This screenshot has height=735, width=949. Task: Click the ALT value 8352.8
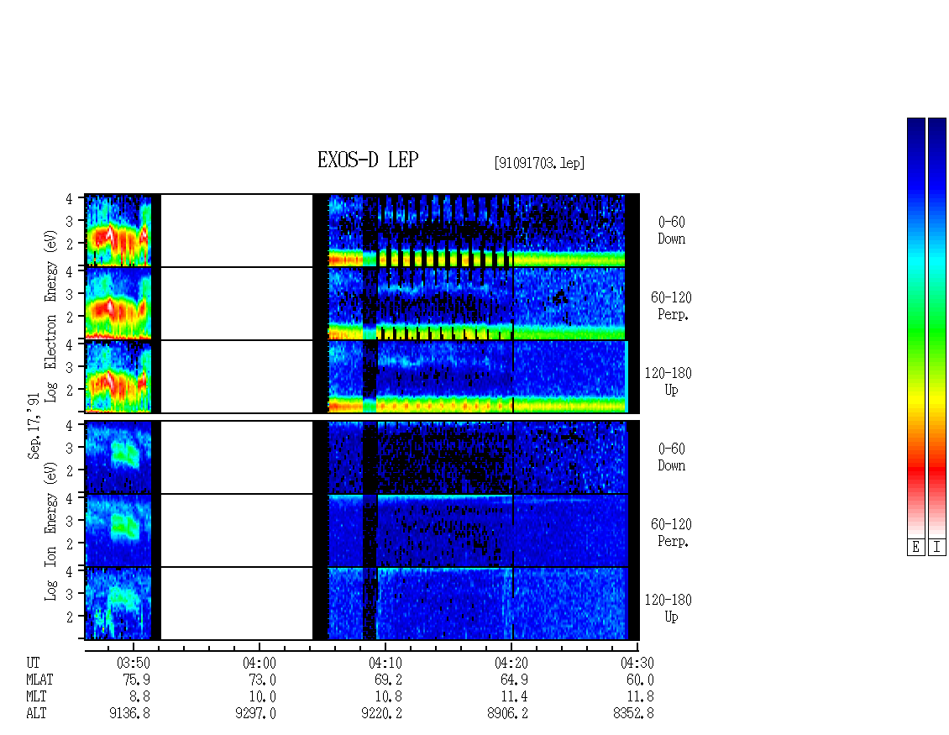tap(633, 713)
